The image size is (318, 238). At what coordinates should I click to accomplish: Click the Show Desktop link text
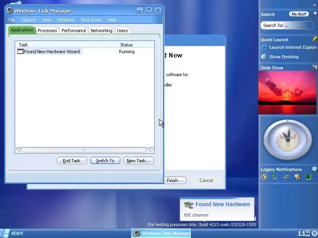coord(284,57)
